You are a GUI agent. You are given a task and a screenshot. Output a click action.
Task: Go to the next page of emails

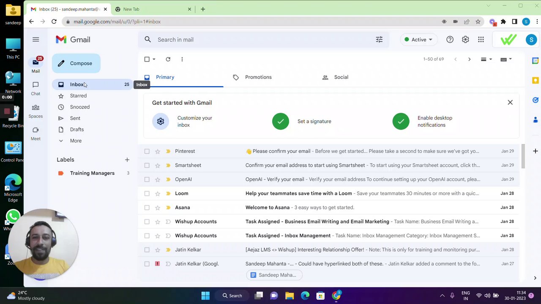coord(469,60)
